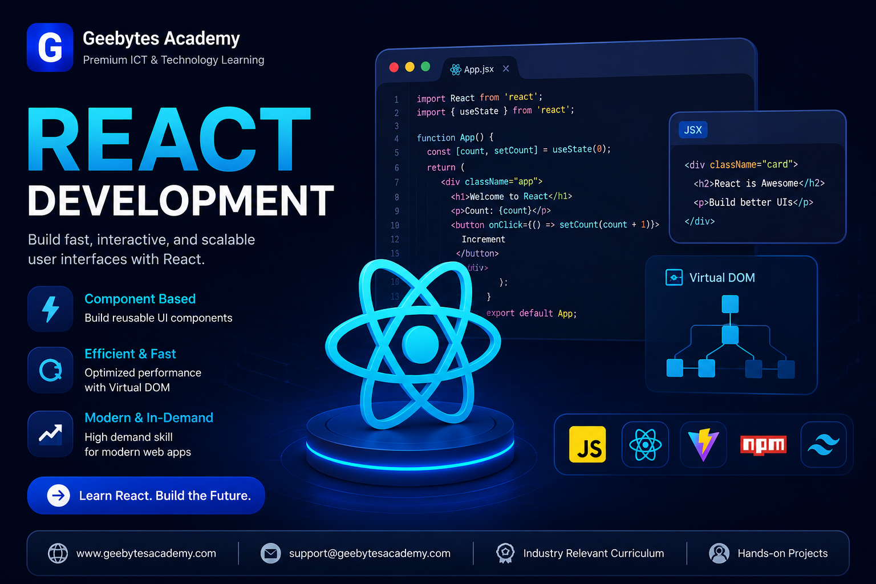Select the App.jsx editor tab
Image resolution: width=876 pixels, height=584 pixels.
click(x=480, y=69)
